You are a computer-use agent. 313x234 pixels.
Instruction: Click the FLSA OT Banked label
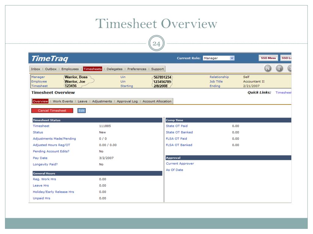click(x=179, y=145)
